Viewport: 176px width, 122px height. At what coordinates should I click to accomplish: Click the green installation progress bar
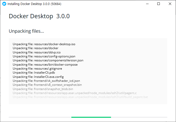(x=91, y=117)
